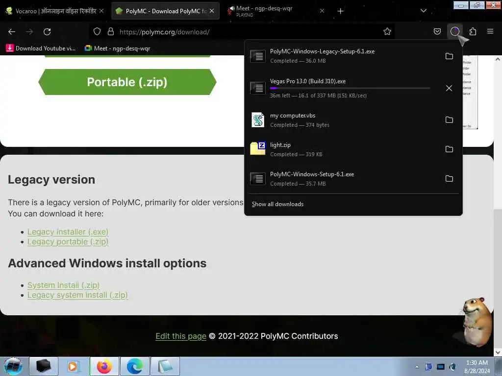Screen dimensions: 502x376
Task: Close the Vocaroo tab
Action: pyautogui.click(x=101, y=11)
